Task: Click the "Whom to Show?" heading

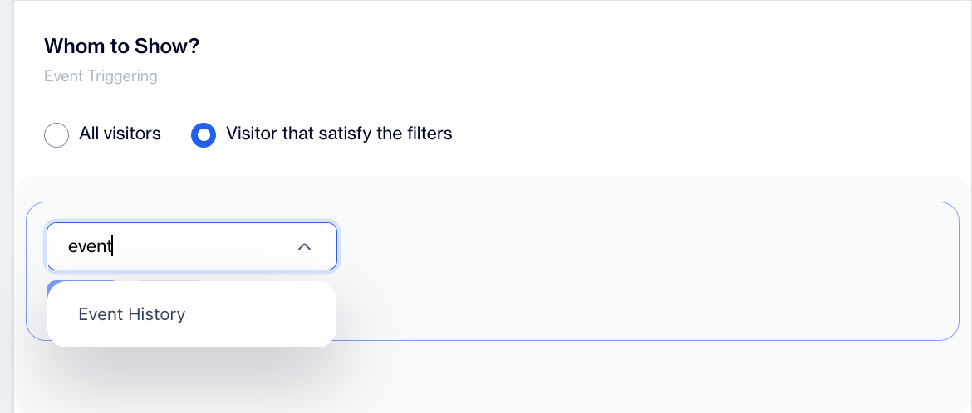Action: (x=121, y=46)
